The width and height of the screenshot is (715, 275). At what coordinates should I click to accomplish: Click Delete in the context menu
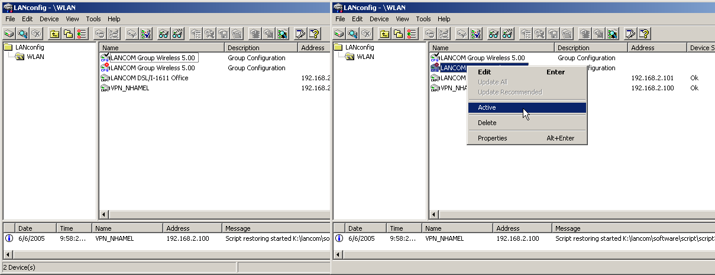point(487,123)
